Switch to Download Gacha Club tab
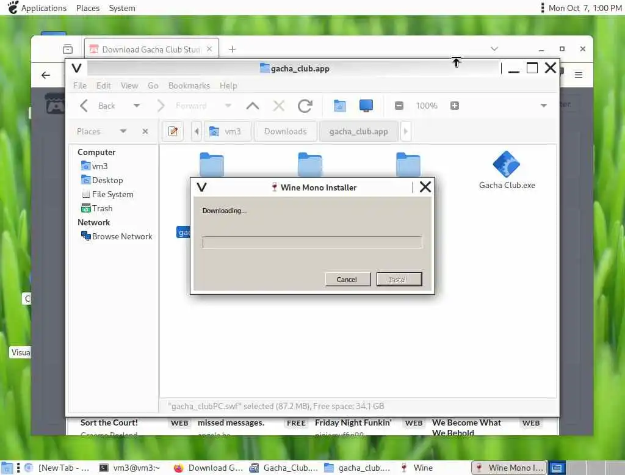This screenshot has width=625, height=475. (151, 49)
